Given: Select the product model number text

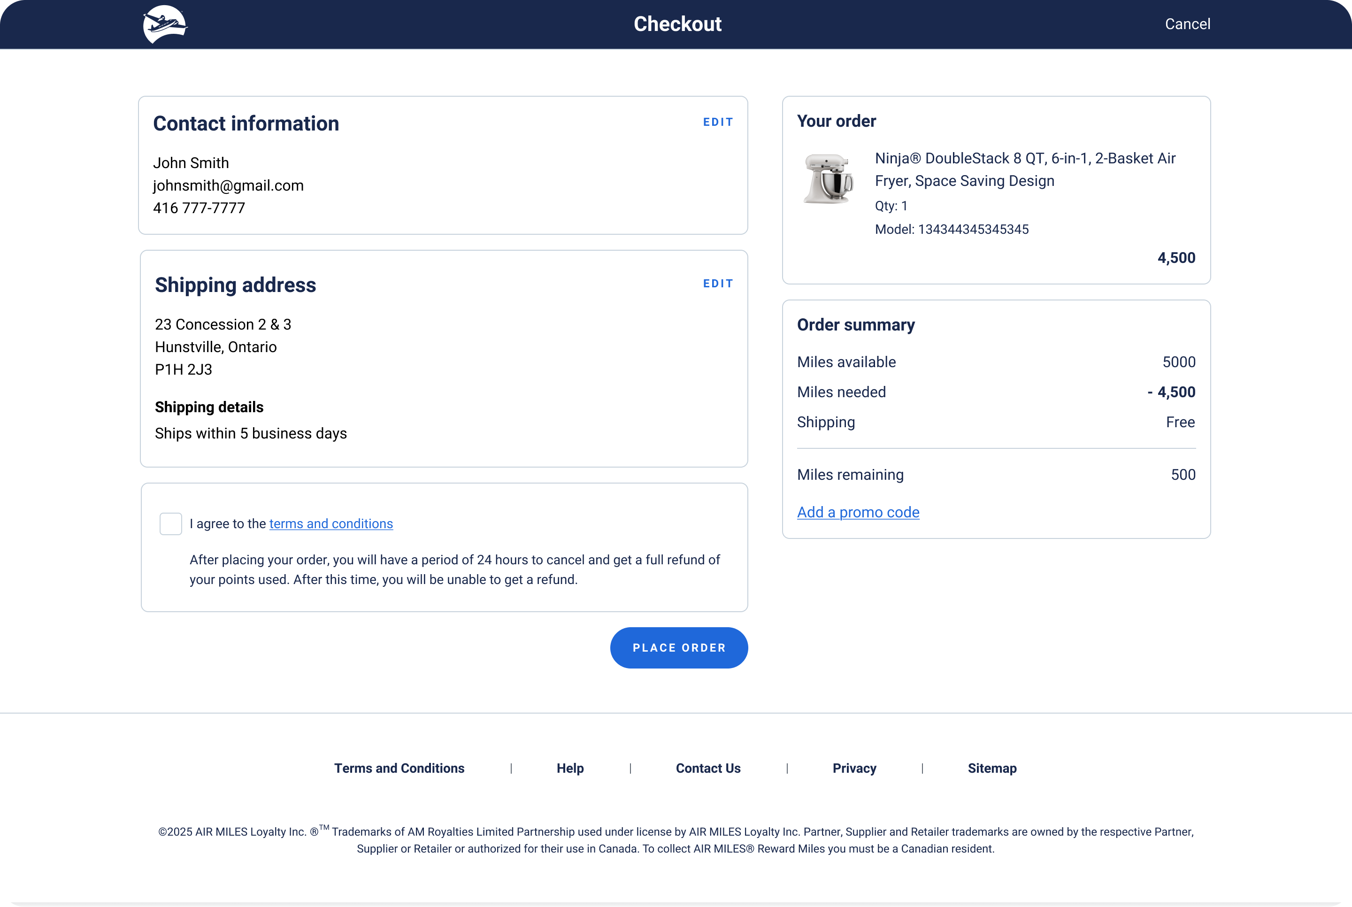Looking at the screenshot, I should tap(952, 229).
